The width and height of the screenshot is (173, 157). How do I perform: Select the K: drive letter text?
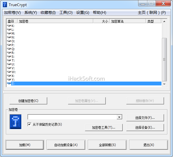coord(13,26)
